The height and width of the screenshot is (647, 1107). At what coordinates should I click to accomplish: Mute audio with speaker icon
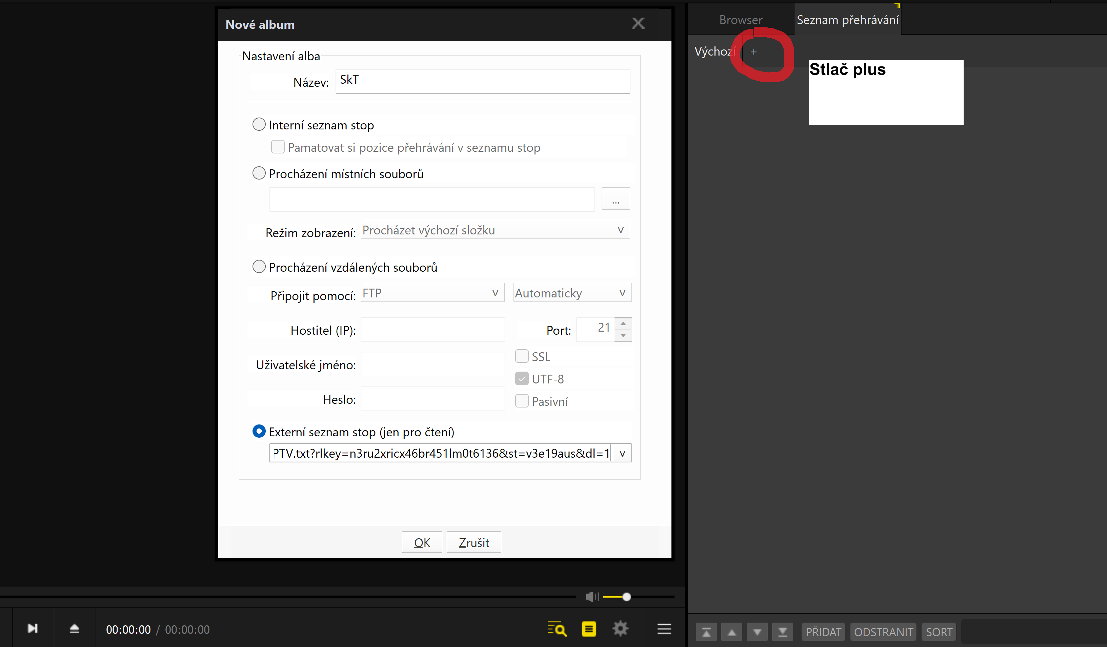[591, 597]
